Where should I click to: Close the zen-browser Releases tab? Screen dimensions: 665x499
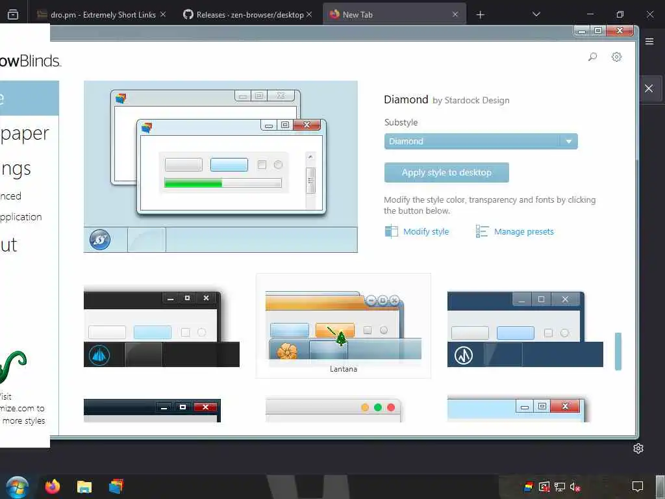tap(309, 14)
